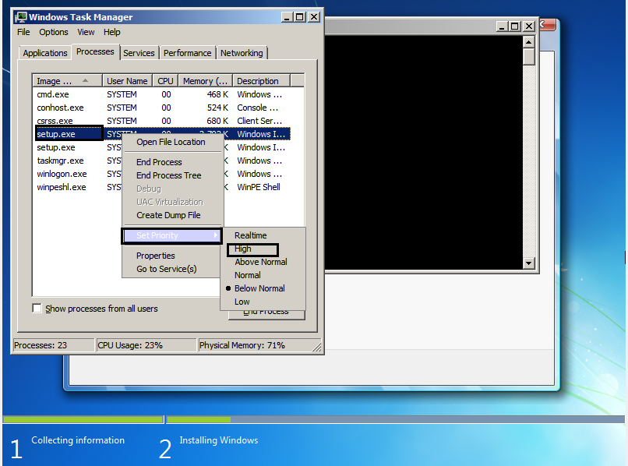Set priority to Low

pos(263,302)
